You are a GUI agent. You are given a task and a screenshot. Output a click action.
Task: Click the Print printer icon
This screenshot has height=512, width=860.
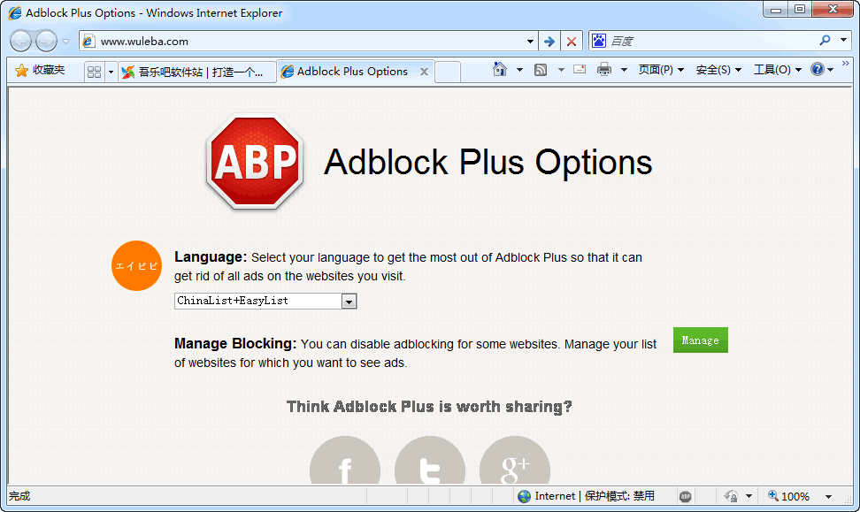[604, 69]
